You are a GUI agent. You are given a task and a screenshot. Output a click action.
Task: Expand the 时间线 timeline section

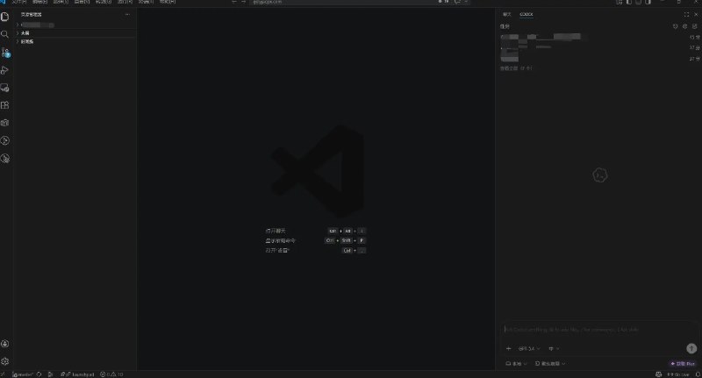(x=75, y=41)
